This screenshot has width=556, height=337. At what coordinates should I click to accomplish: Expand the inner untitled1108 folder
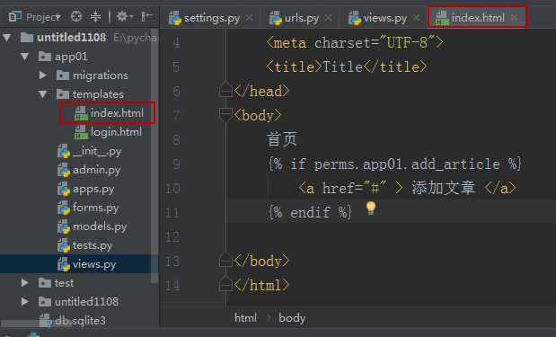point(24,302)
